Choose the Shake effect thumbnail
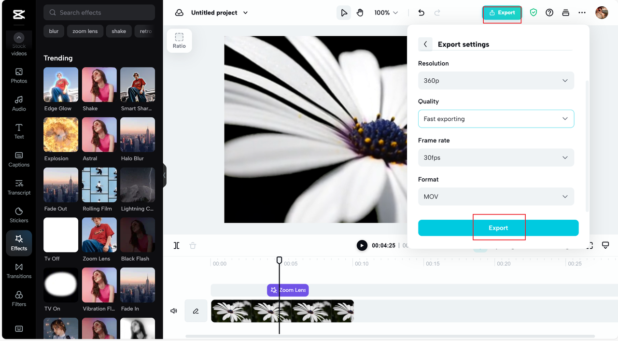 [x=99, y=85]
